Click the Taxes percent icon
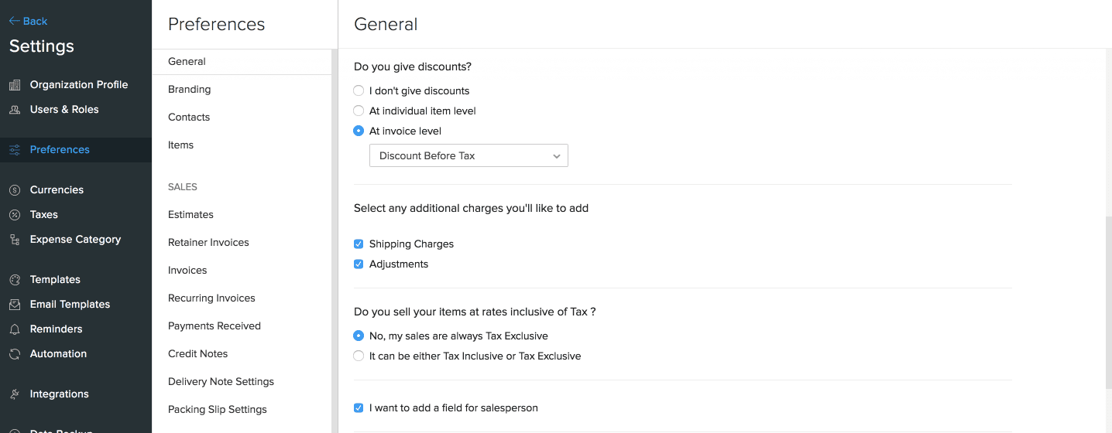The width and height of the screenshot is (1112, 433). pos(15,215)
